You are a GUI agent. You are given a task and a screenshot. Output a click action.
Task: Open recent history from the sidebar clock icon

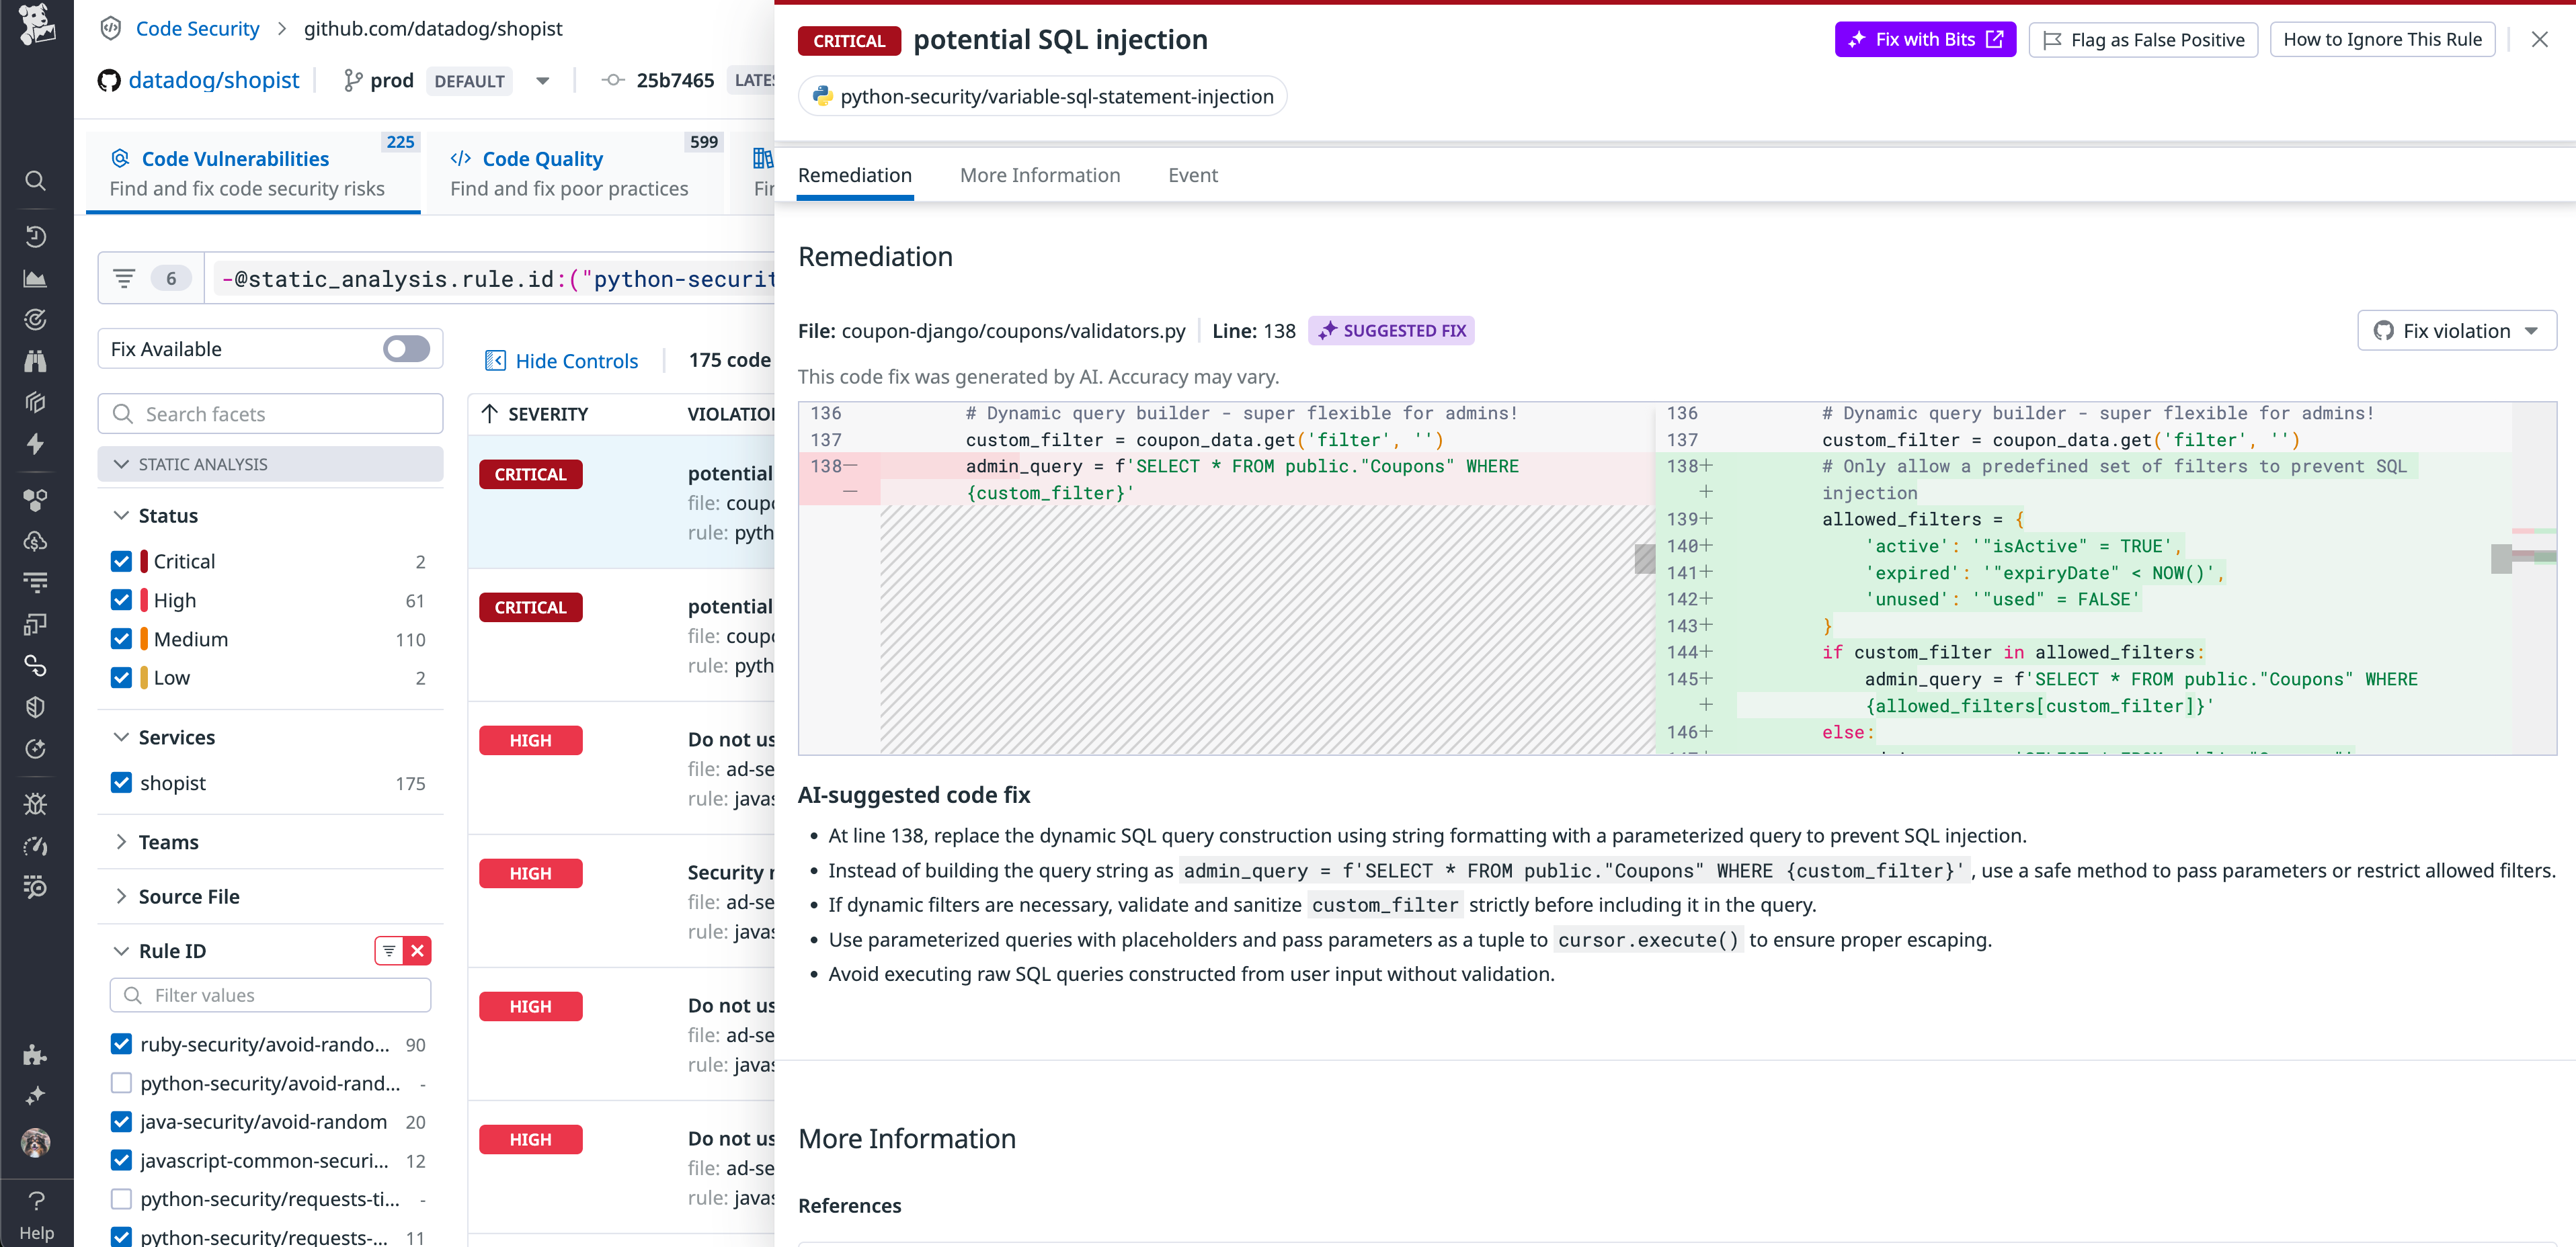(x=36, y=236)
